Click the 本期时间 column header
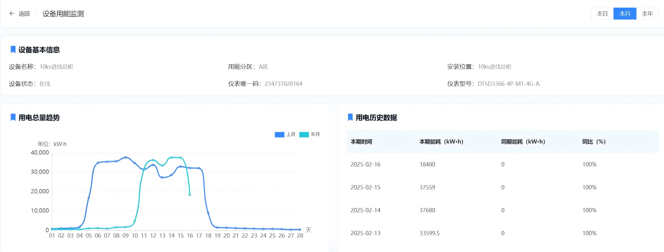 [x=361, y=142]
